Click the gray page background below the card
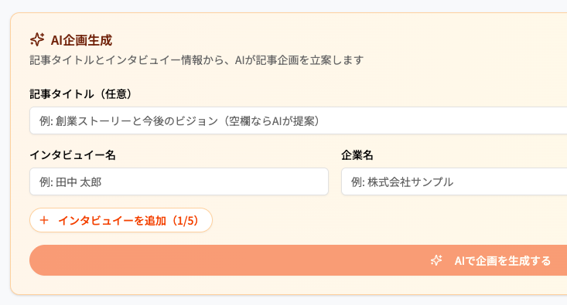 283,300
